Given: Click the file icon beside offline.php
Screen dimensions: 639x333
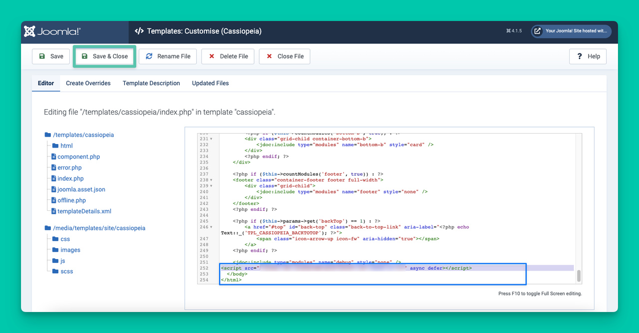Looking at the screenshot, I should click(x=53, y=200).
